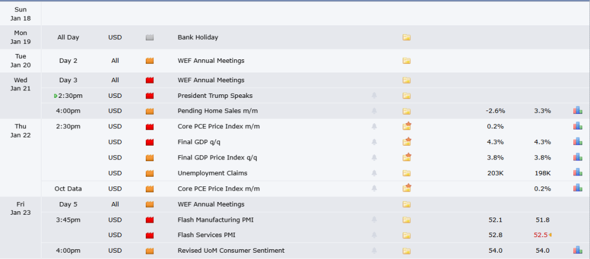Open the Revised UoM Consumer Sentiment chart icon
590x259 pixels.
[577, 250]
